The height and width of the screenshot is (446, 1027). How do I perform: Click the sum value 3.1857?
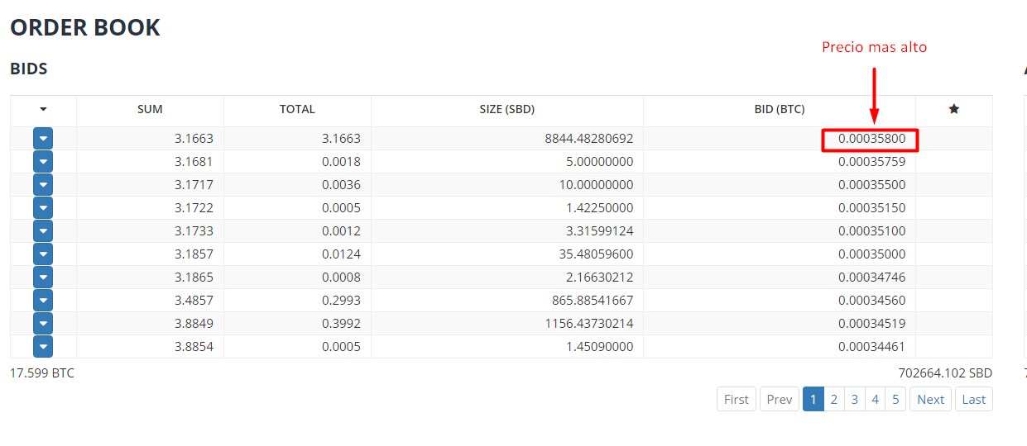click(194, 254)
